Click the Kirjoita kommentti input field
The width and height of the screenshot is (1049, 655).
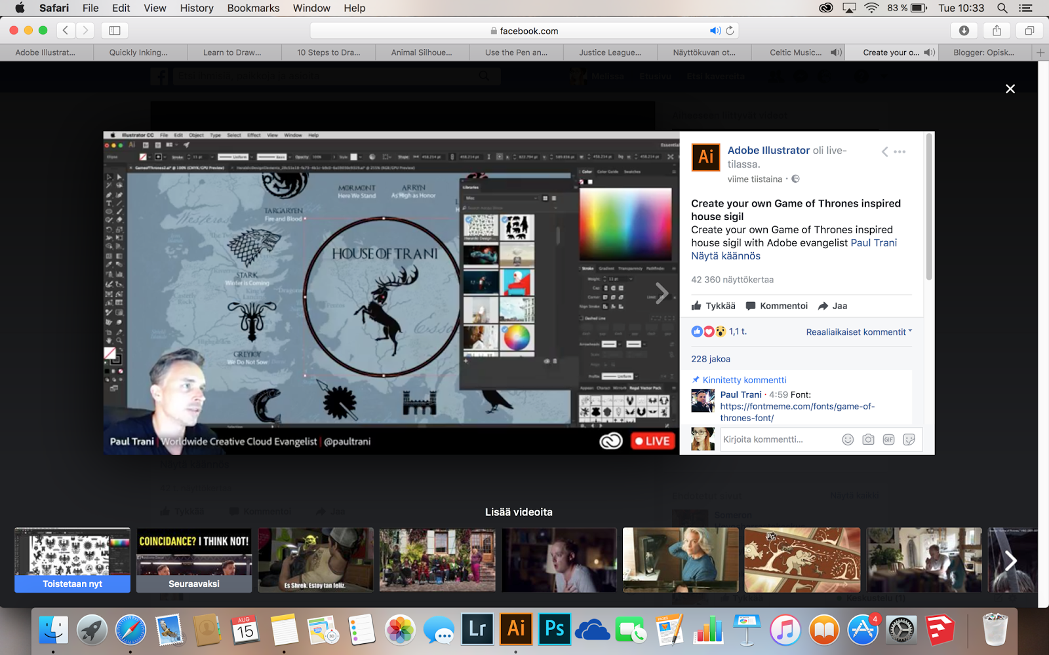pos(779,440)
